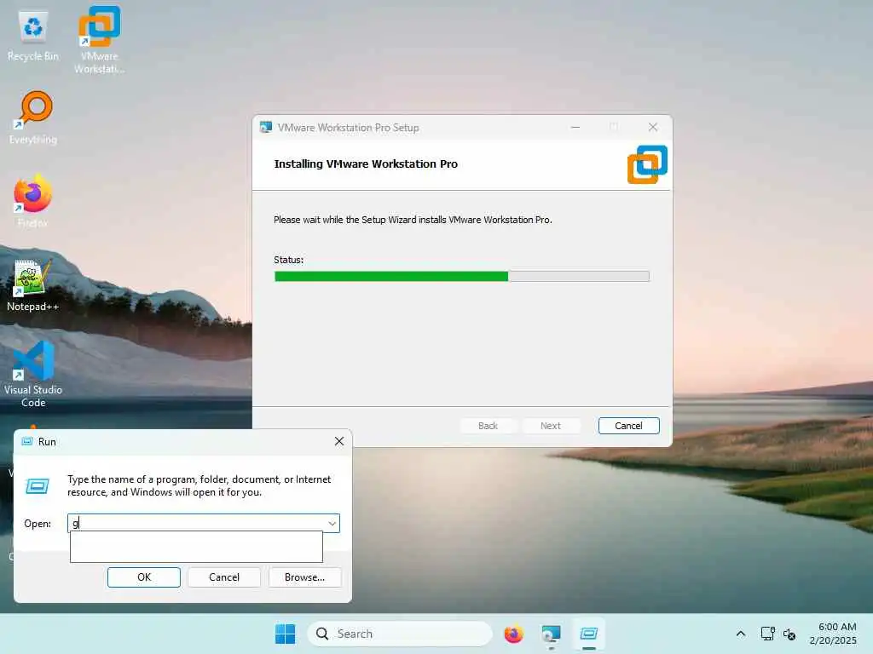
Task: Open the Windows Start menu
Action: (x=285, y=634)
